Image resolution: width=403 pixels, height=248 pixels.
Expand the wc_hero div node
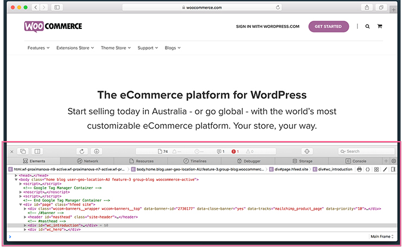[25, 229]
